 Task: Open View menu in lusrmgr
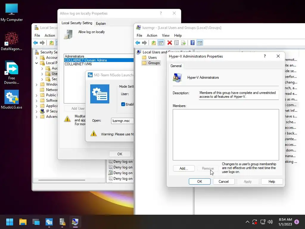pos(166,35)
